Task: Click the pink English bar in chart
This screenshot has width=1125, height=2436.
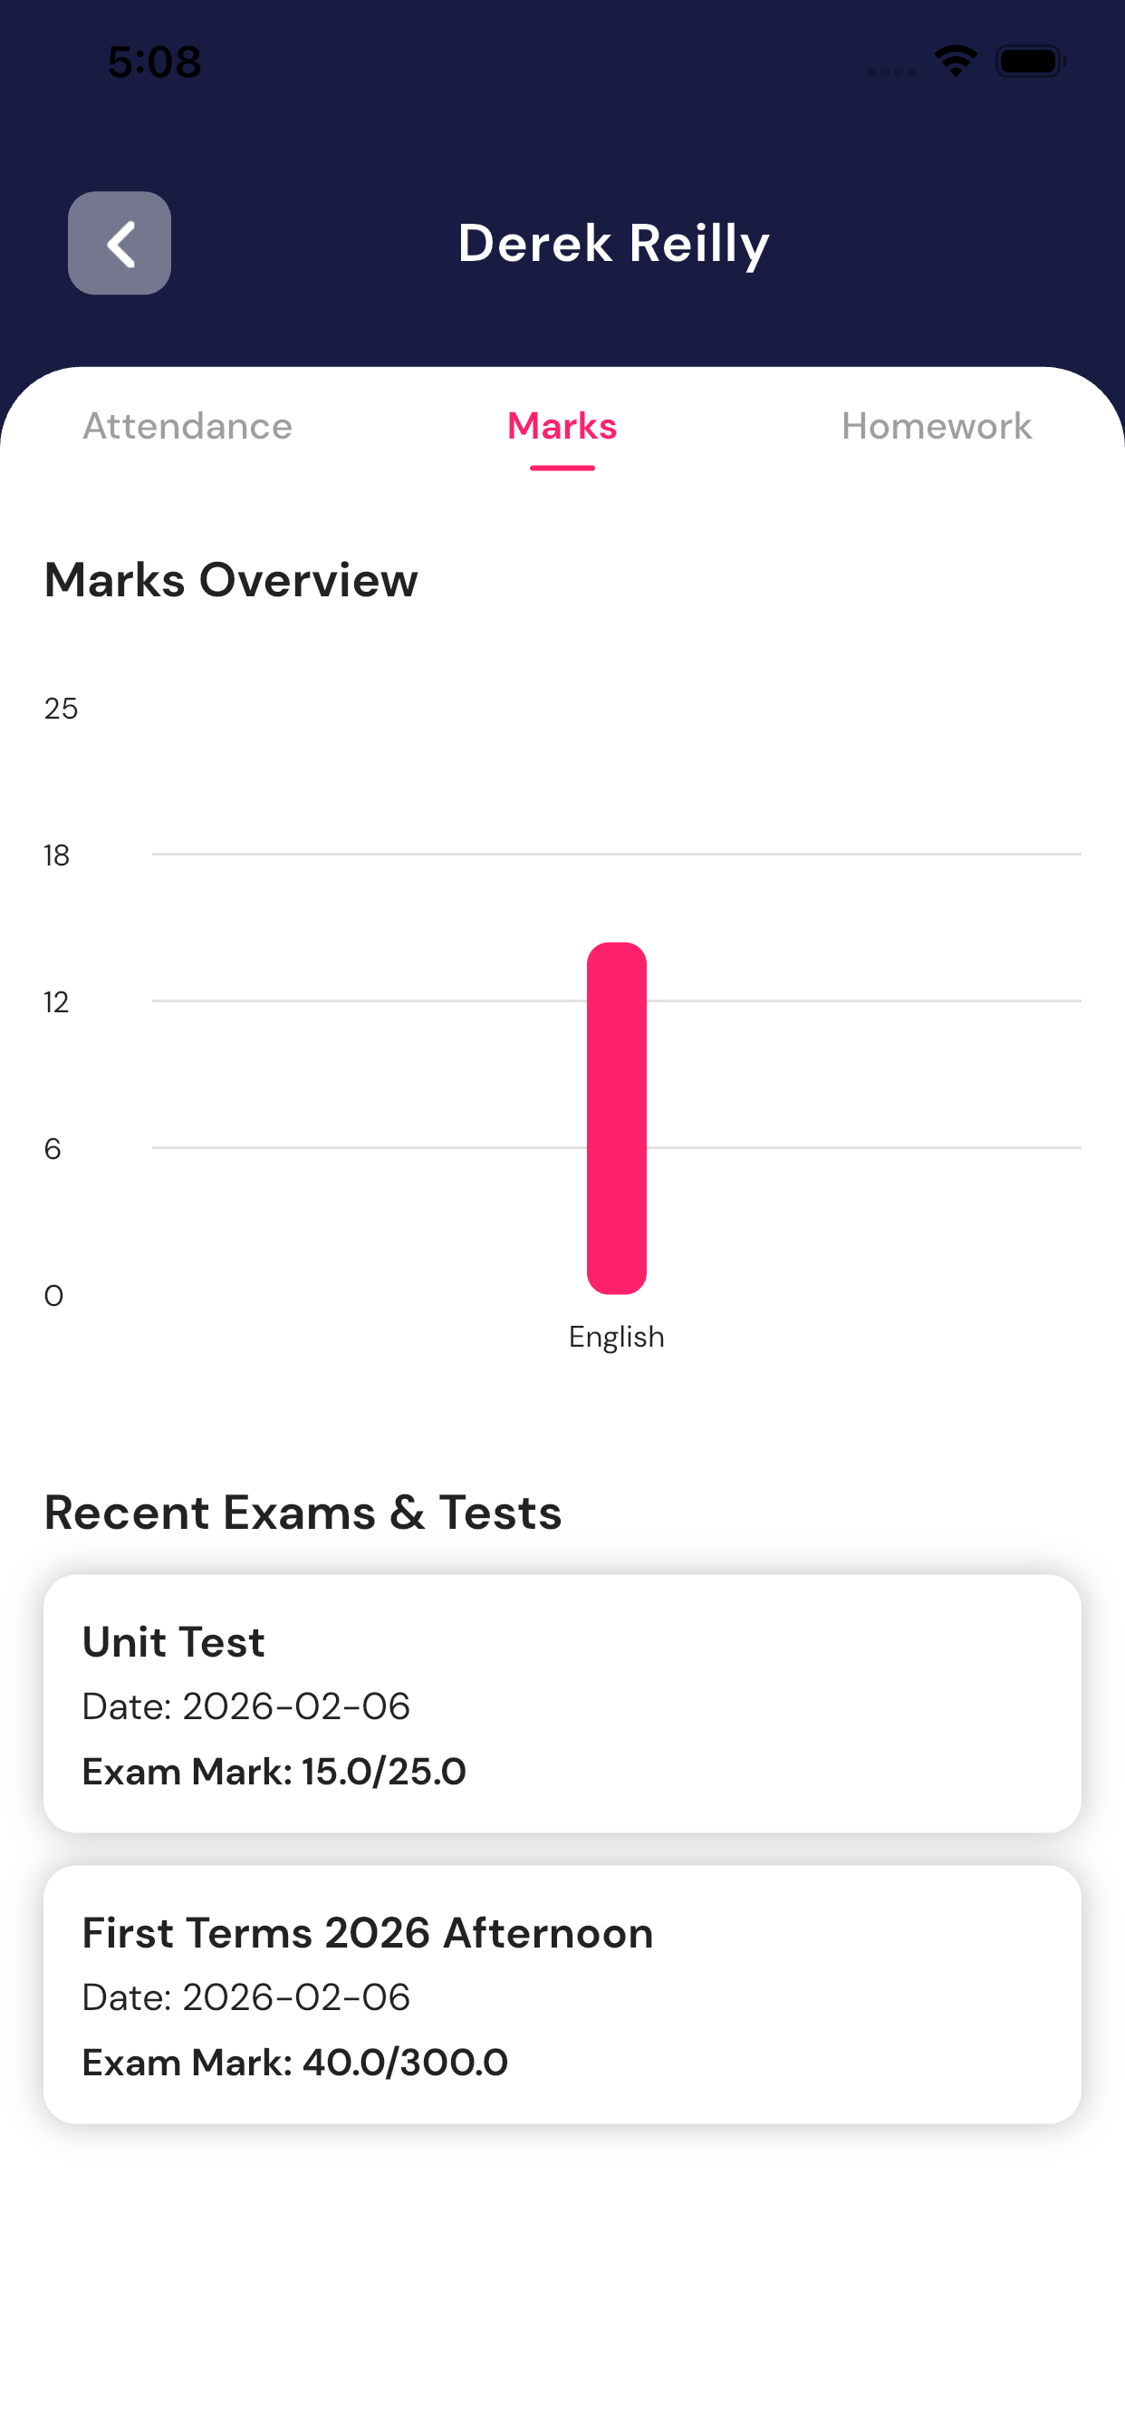Action: [x=616, y=1117]
